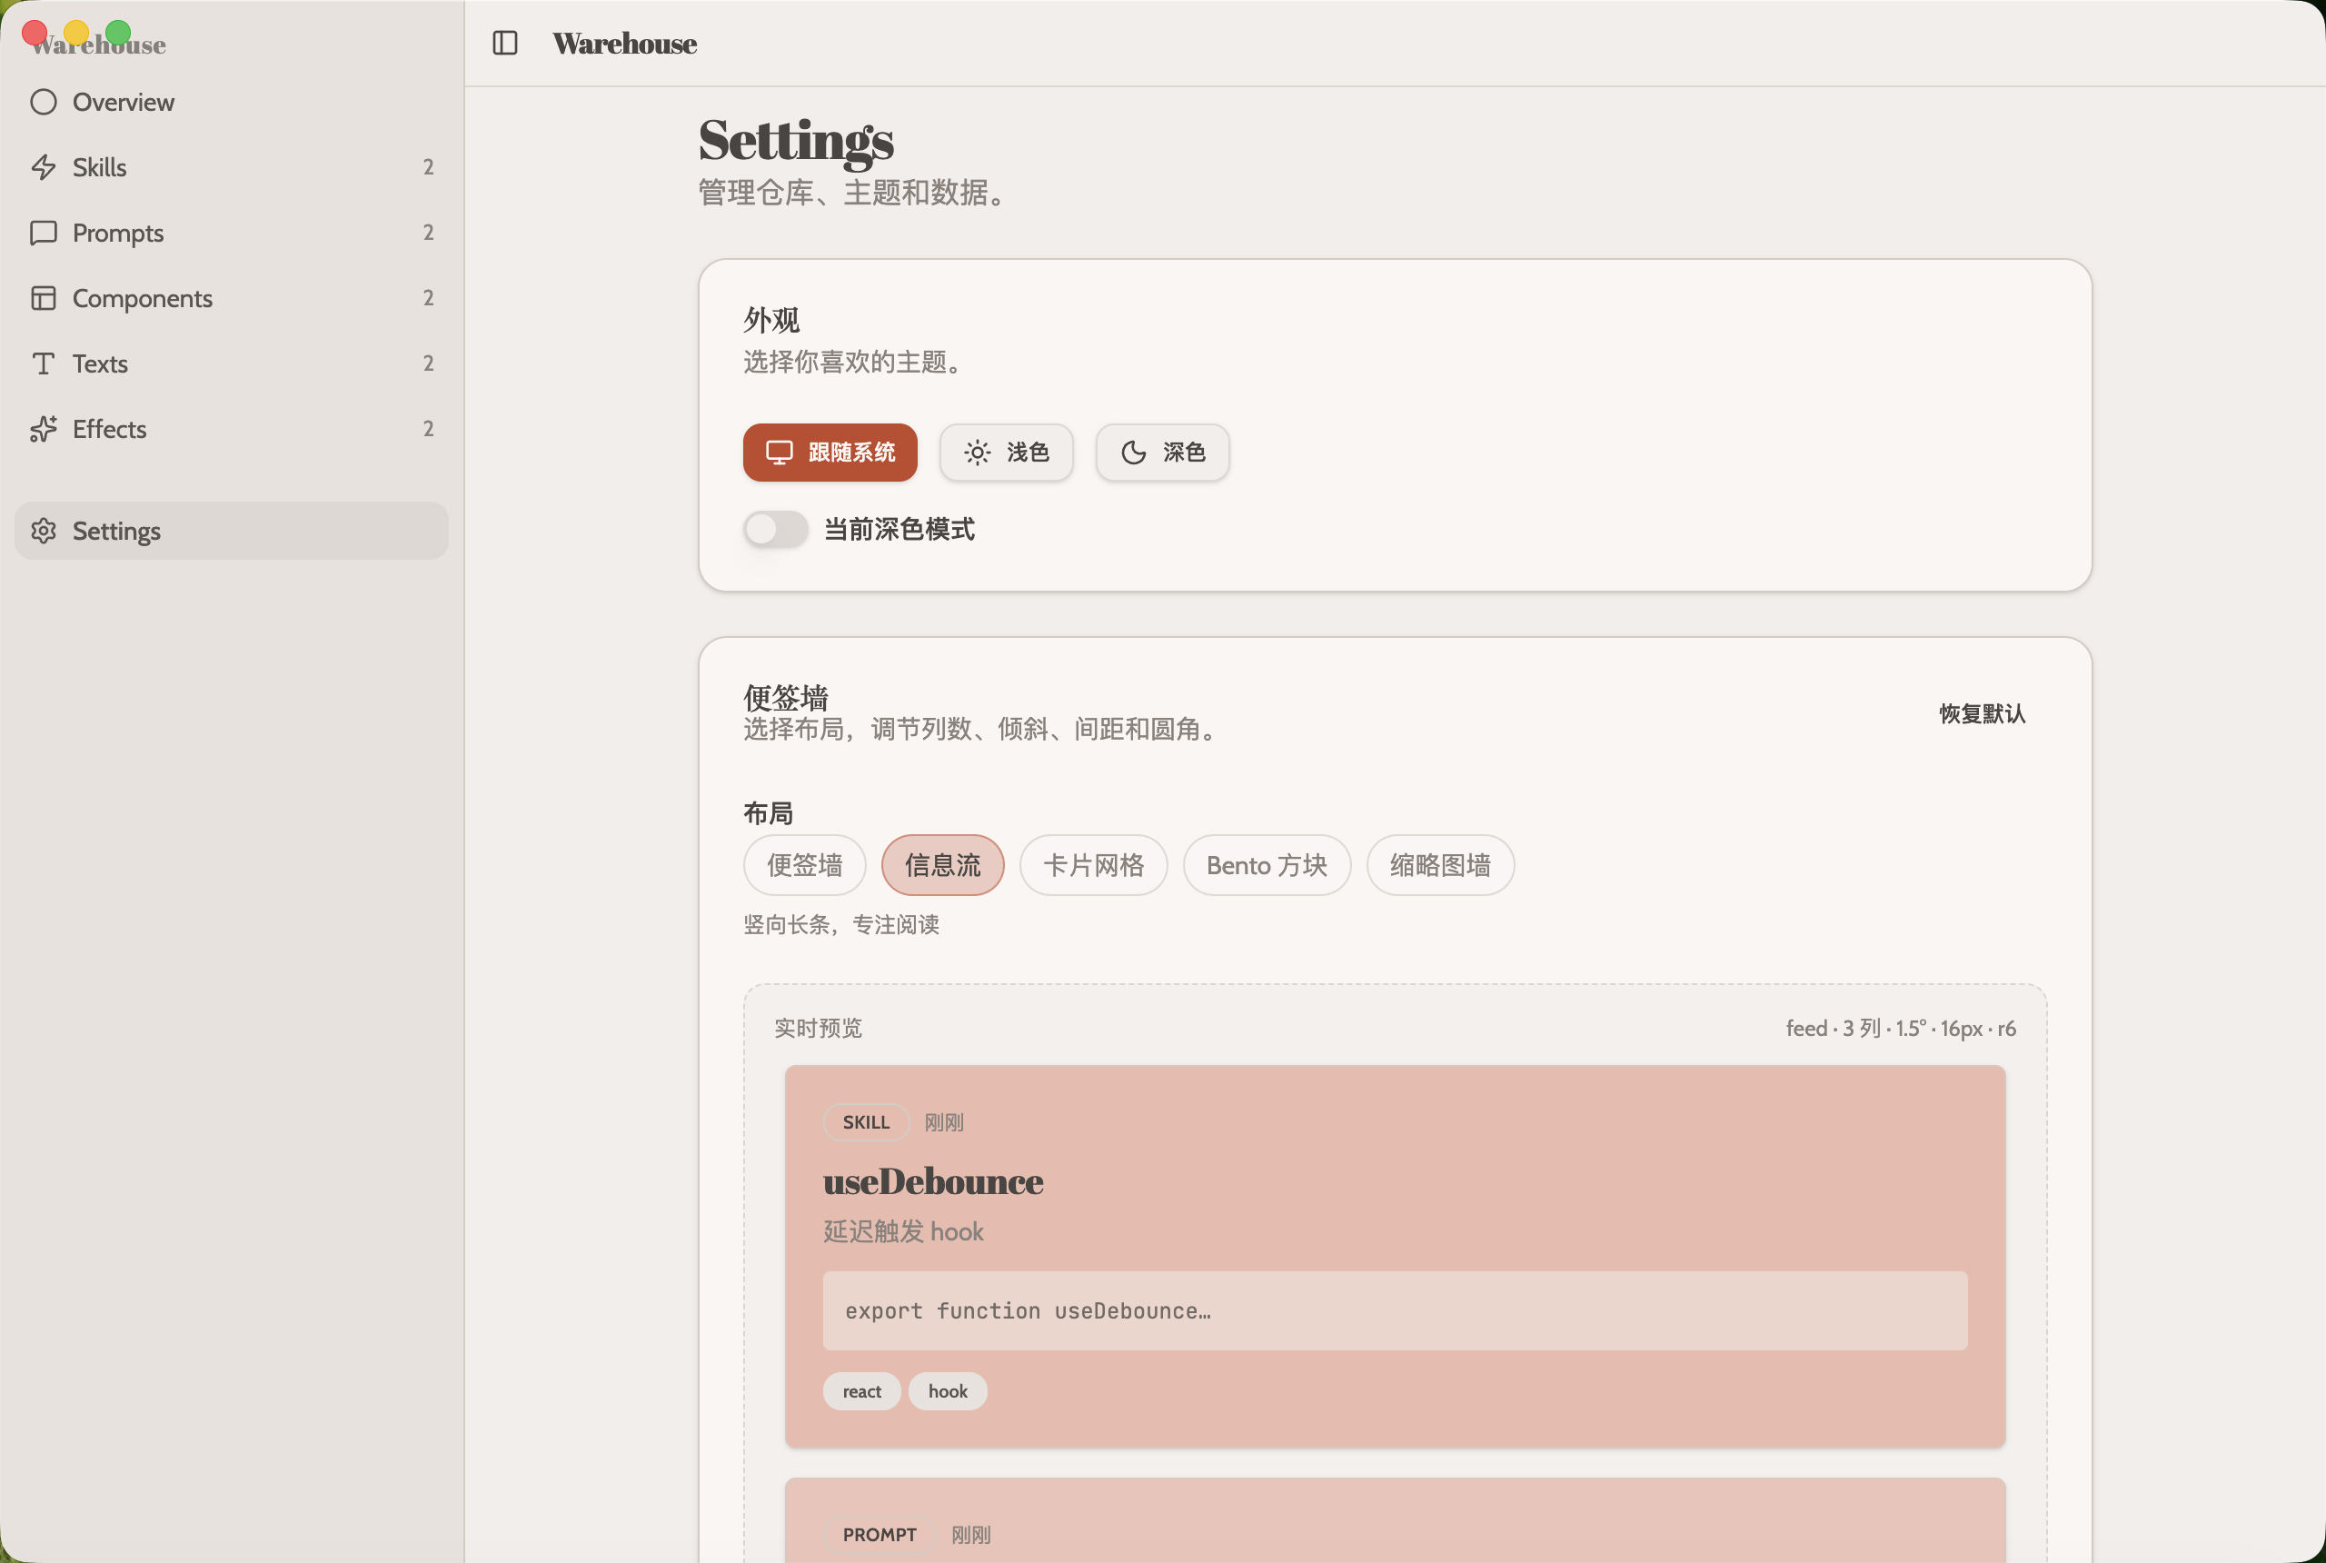Open the Effects section
2326x1563 pixels.
231,429
